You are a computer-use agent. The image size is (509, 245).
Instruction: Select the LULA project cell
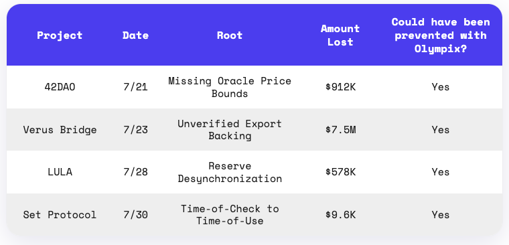coord(60,172)
